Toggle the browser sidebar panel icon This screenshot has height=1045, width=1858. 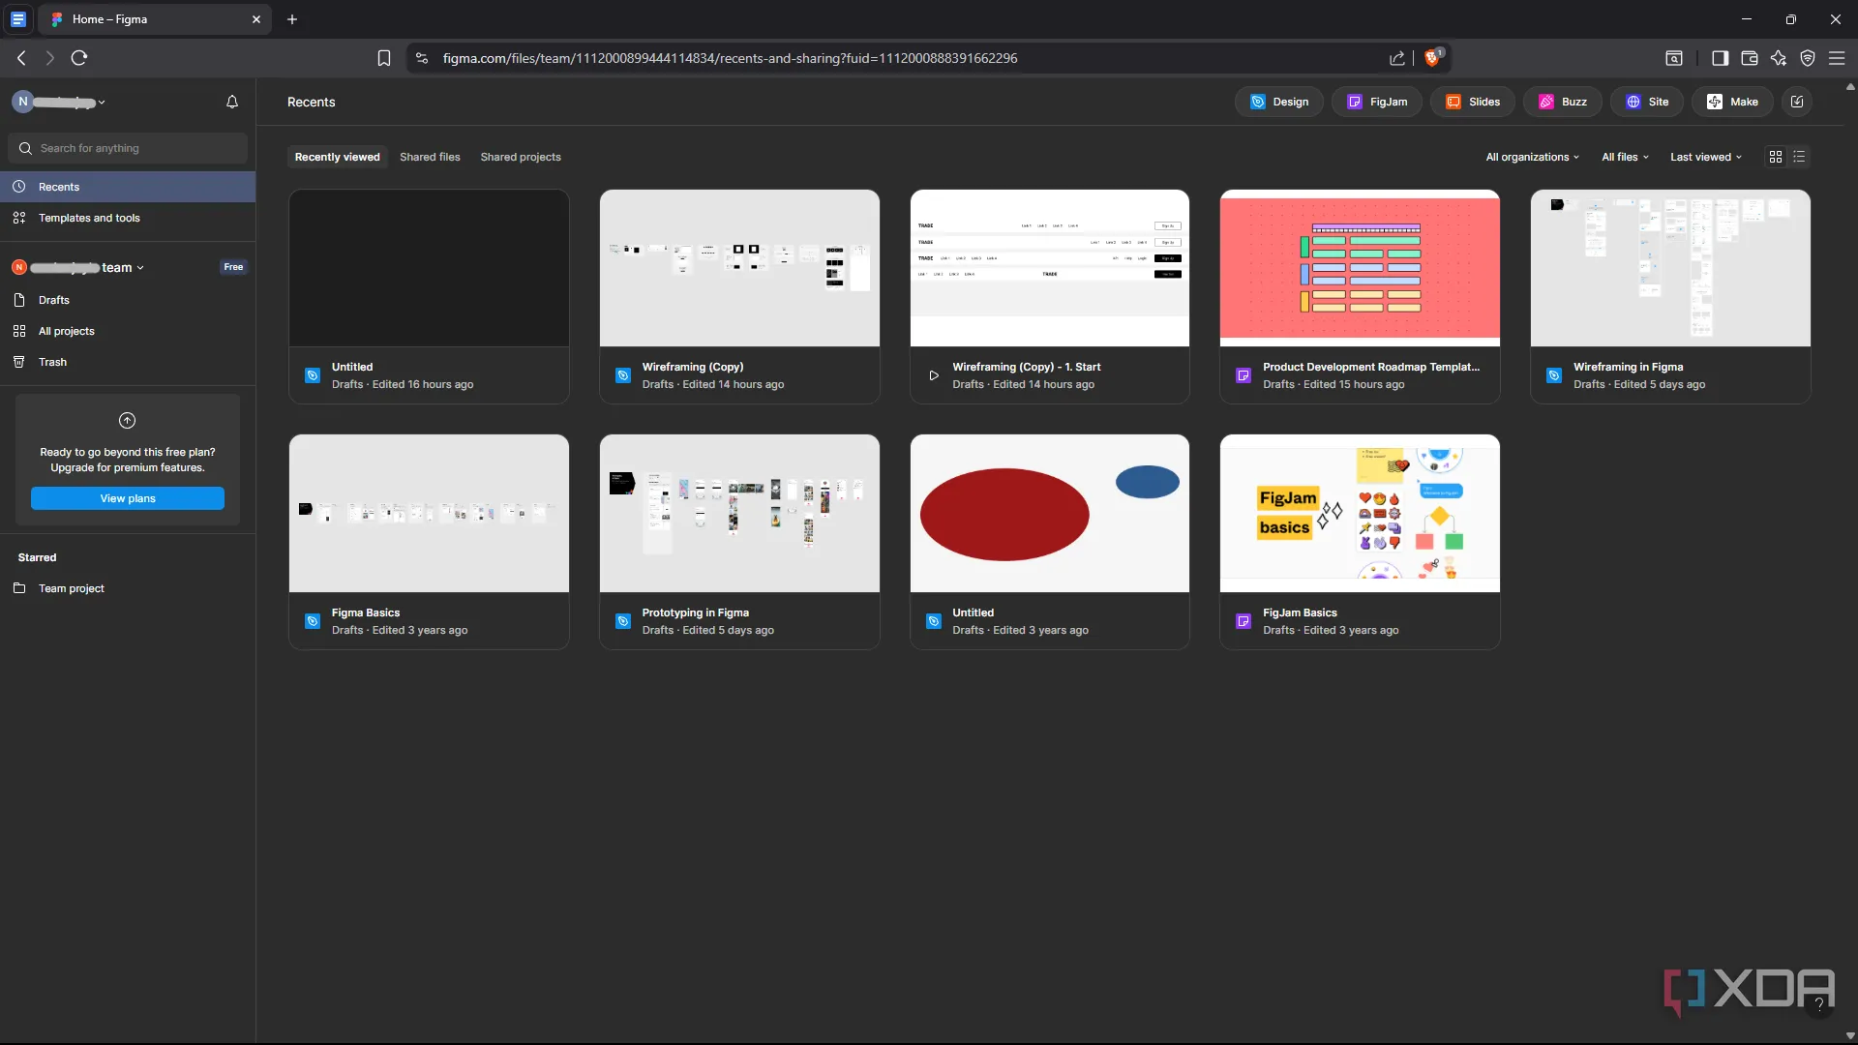tap(1720, 58)
